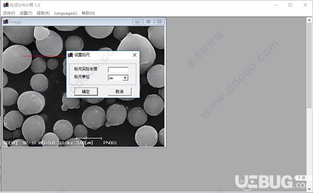Click the Image window title icon
Viewport: 313px width, 193px height.
pyautogui.click(x=5, y=22)
